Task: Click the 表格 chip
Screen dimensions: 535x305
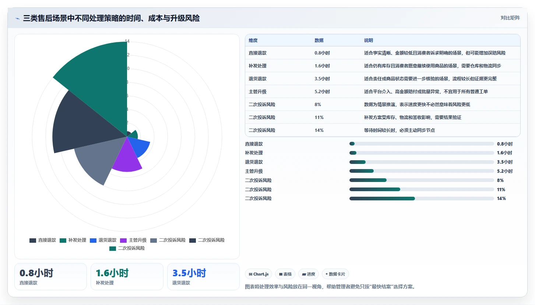Action: (x=285, y=274)
